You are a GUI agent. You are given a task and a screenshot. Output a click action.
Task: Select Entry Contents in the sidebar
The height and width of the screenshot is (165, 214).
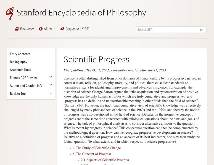[20, 54]
